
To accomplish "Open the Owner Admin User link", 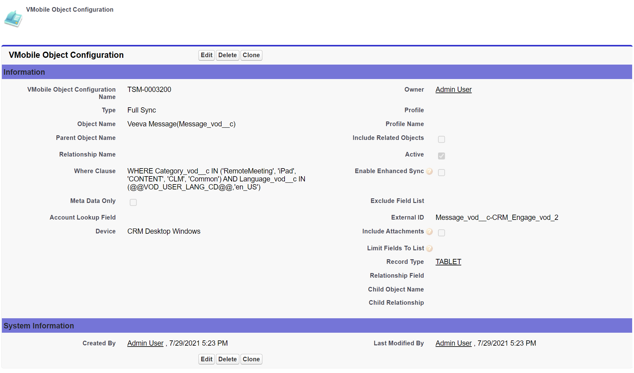I will [453, 89].
